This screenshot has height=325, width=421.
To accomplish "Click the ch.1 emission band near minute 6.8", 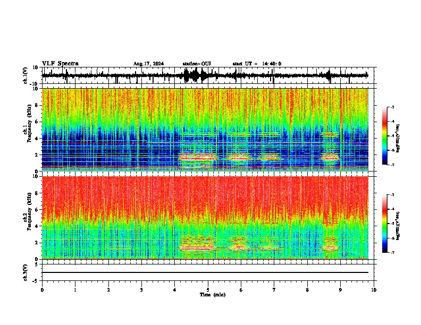I will [270, 157].
